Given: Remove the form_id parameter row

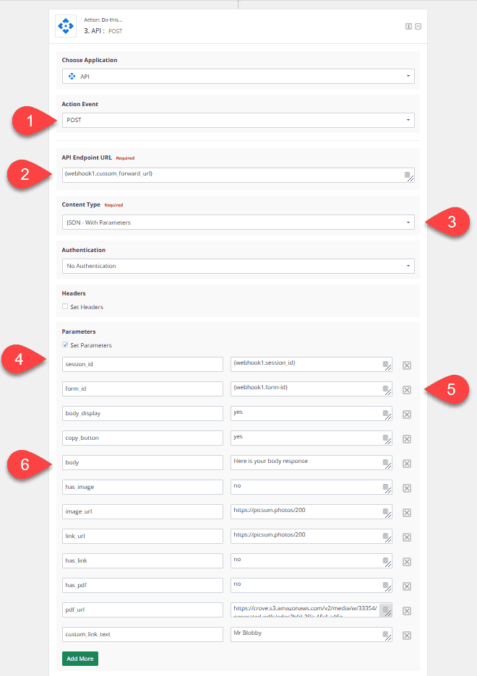Looking at the screenshot, I should click(407, 390).
